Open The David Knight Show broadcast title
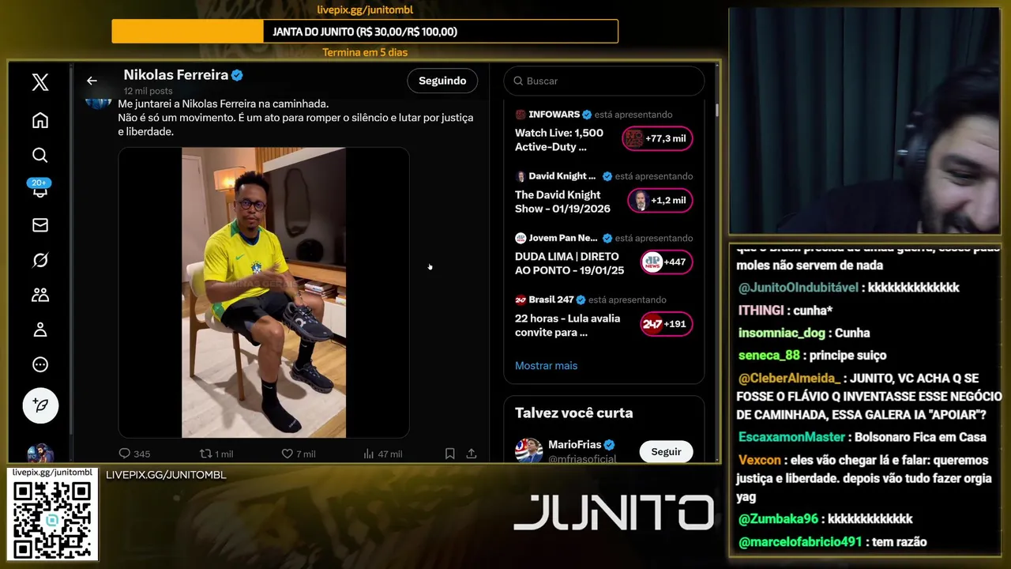 coord(562,202)
